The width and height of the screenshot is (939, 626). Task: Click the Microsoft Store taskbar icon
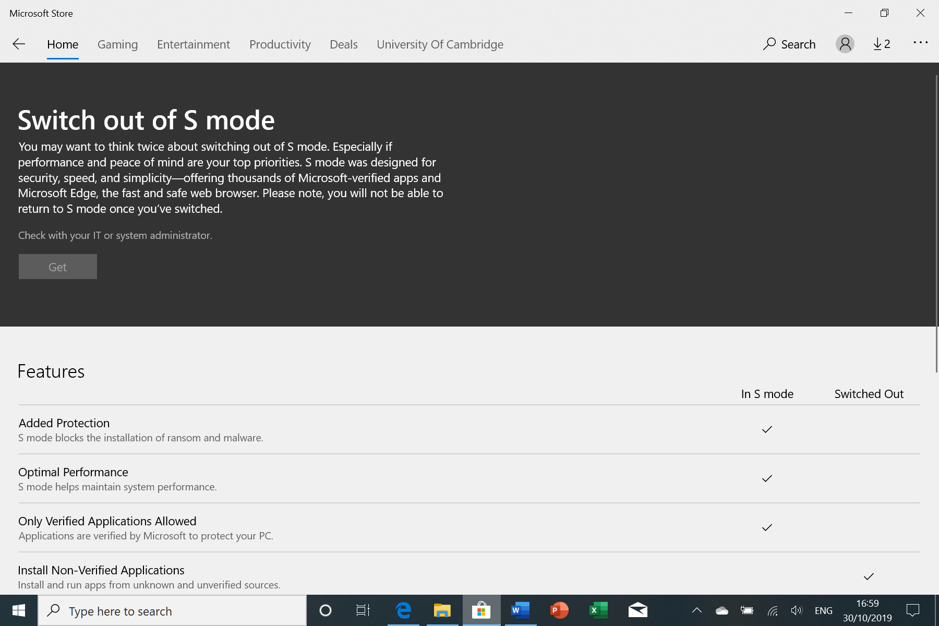pos(481,610)
